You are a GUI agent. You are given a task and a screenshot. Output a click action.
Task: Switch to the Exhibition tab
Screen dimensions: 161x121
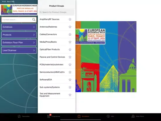click(x=83, y=116)
